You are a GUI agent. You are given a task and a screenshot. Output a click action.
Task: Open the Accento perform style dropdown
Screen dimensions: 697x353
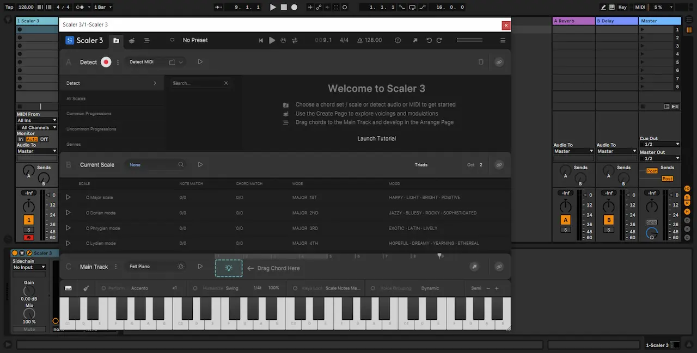(x=140, y=288)
